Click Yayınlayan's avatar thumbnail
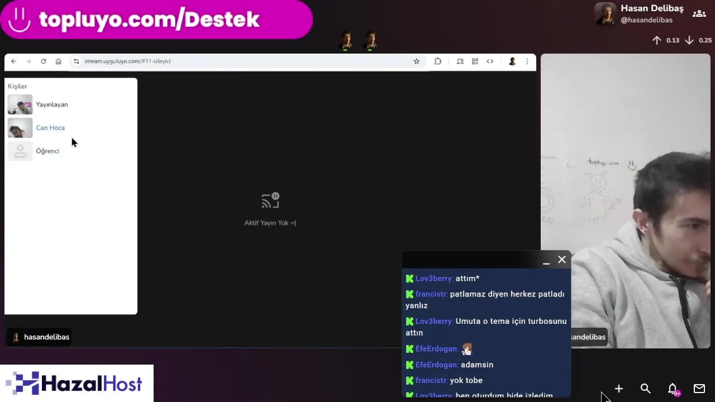This screenshot has width=715, height=402. [20, 104]
